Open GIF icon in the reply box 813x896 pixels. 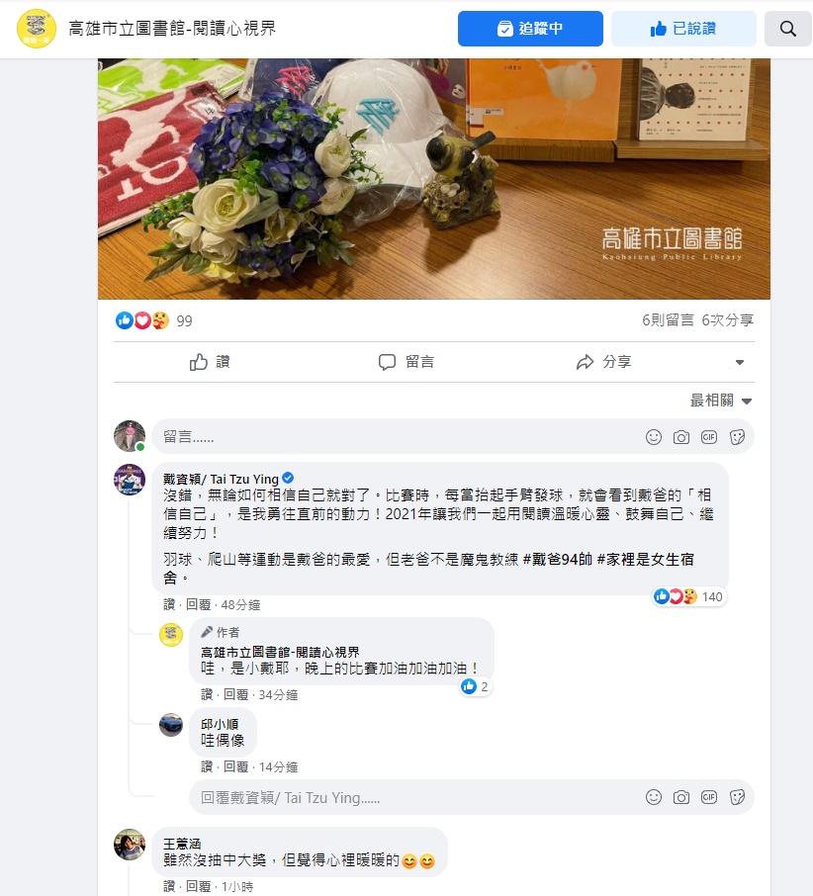709,797
